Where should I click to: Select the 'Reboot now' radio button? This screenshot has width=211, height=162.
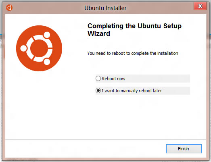[x=98, y=78]
